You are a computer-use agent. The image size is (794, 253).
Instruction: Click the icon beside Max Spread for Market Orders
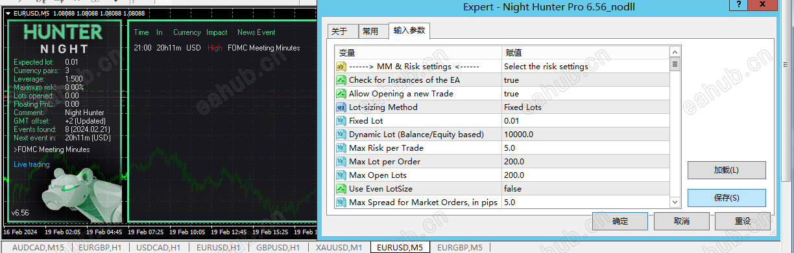[x=341, y=203]
